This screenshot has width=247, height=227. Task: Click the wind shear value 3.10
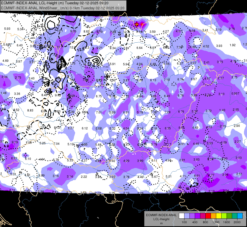221,94
